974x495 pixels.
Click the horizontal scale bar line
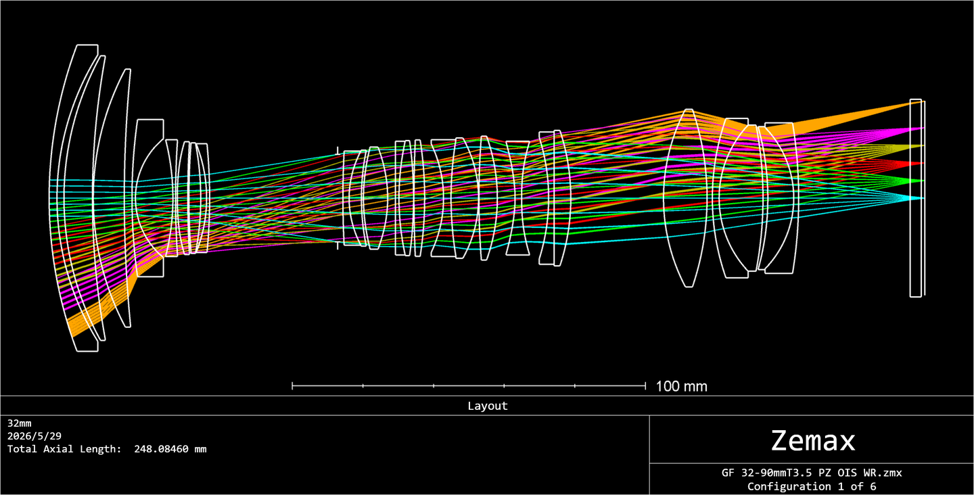(x=469, y=385)
